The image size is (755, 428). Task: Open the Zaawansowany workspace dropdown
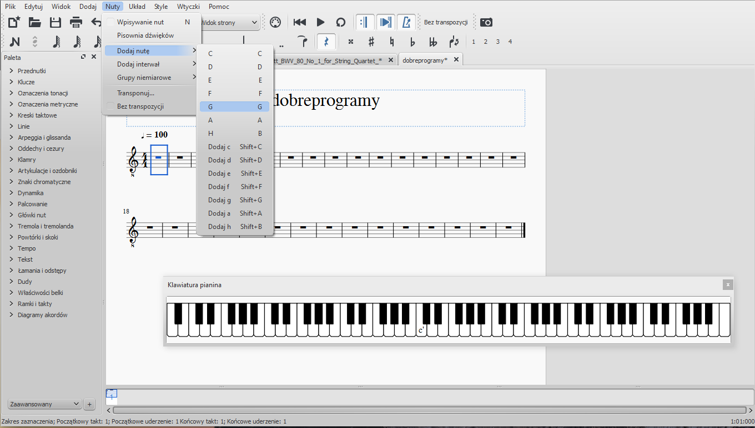click(45, 404)
